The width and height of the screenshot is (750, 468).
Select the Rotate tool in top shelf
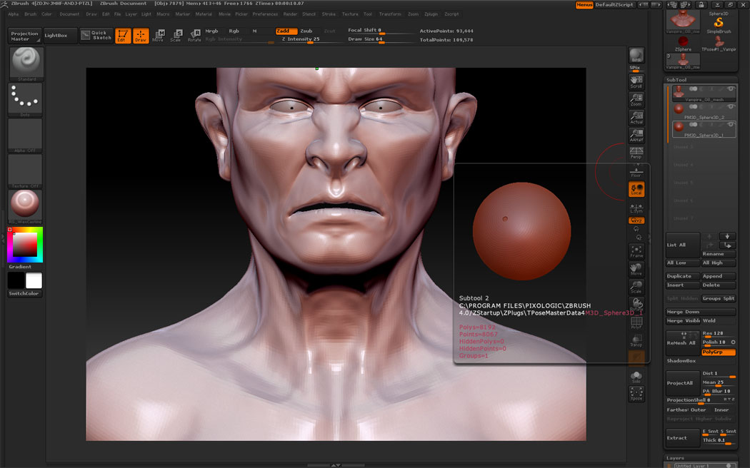point(194,35)
